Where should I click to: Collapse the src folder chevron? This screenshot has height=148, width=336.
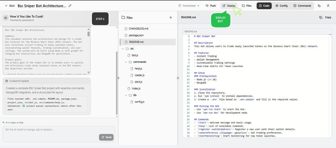pos(123,49)
